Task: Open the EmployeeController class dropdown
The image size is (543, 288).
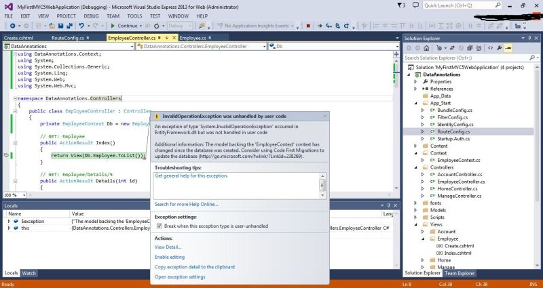Action: (264, 46)
